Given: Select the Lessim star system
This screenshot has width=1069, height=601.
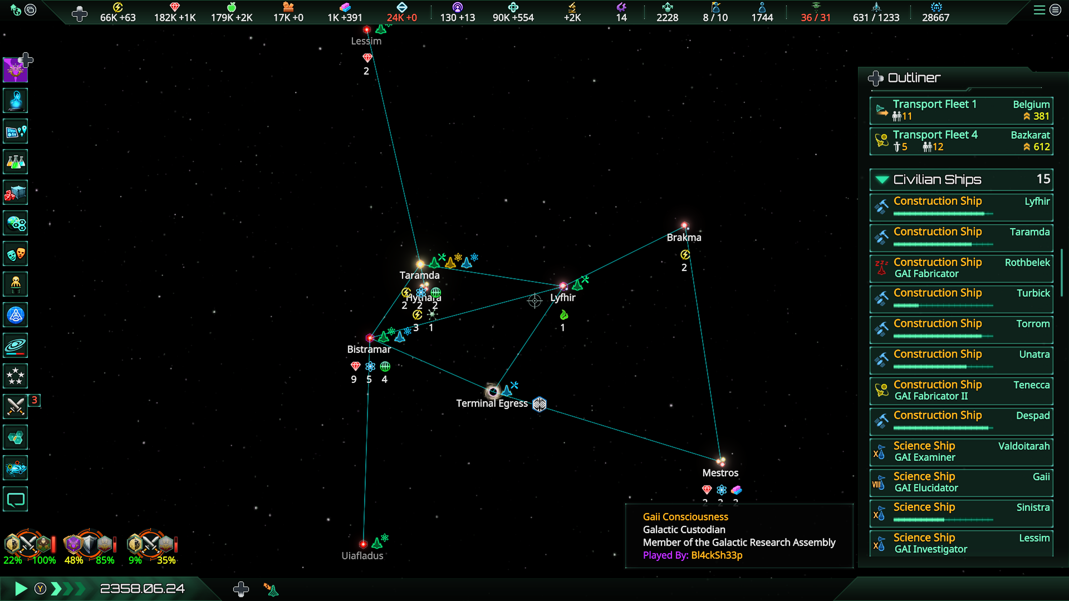Looking at the screenshot, I should coord(366,29).
